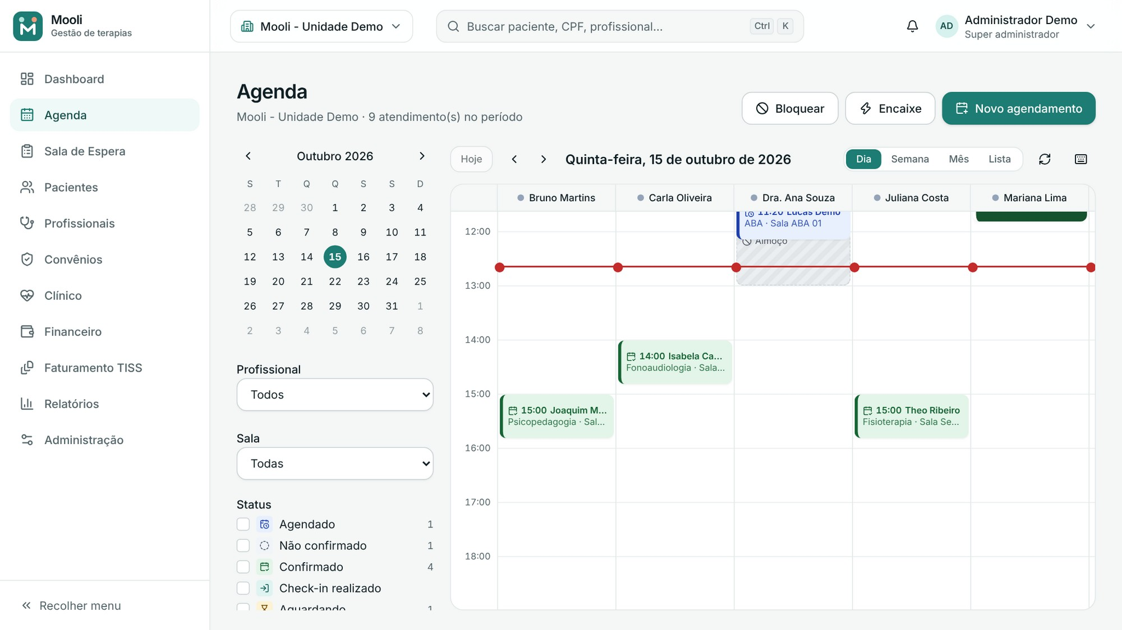This screenshot has width=1122, height=630.
Task: Check the Confirmado status filter
Action: [x=243, y=567]
